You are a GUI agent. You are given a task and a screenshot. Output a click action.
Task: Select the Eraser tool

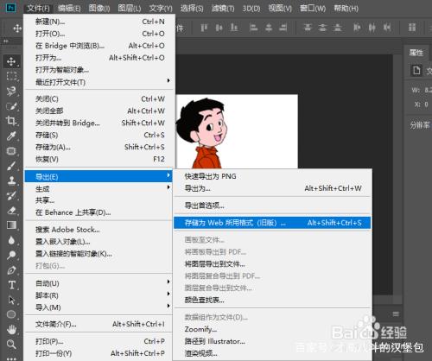[x=11, y=211]
